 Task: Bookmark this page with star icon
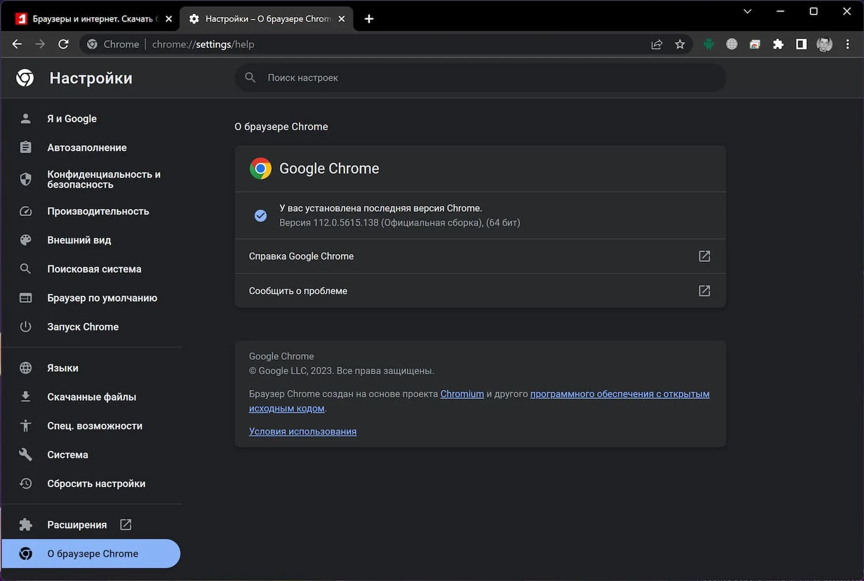point(680,44)
